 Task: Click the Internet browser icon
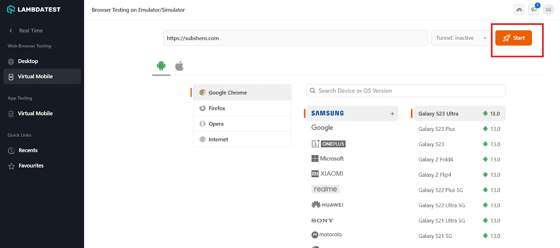click(202, 139)
